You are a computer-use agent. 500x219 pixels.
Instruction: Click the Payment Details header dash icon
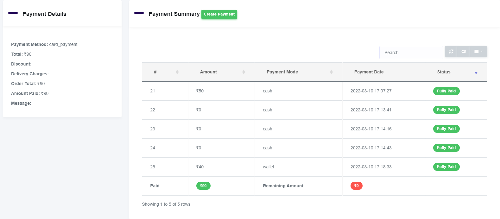click(13, 13)
